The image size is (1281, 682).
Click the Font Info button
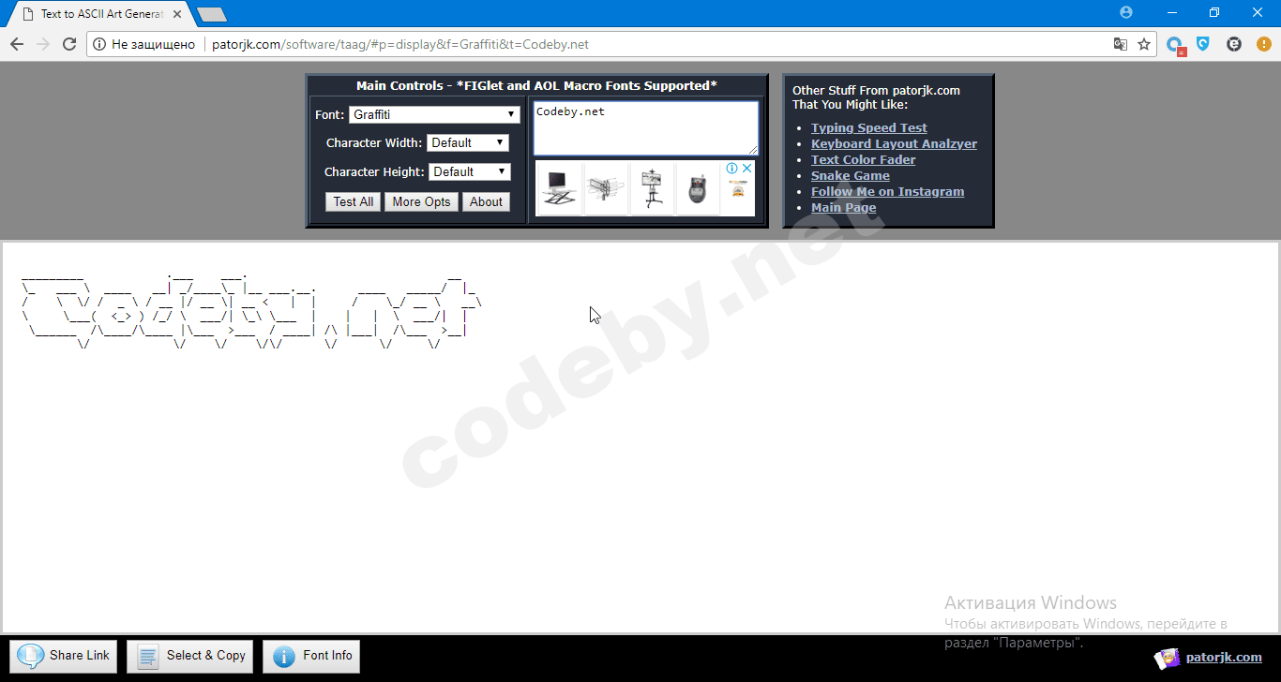pyautogui.click(x=311, y=656)
